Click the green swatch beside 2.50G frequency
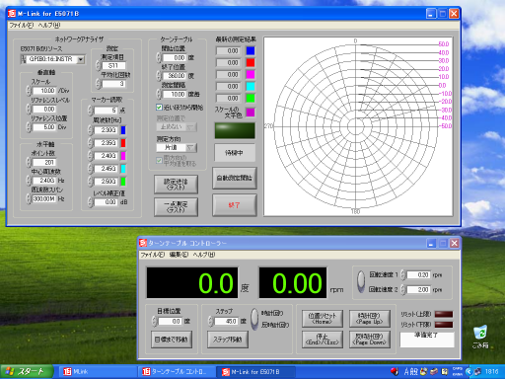The width and height of the screenshot is (505, 379). click(x=123, y=182)
